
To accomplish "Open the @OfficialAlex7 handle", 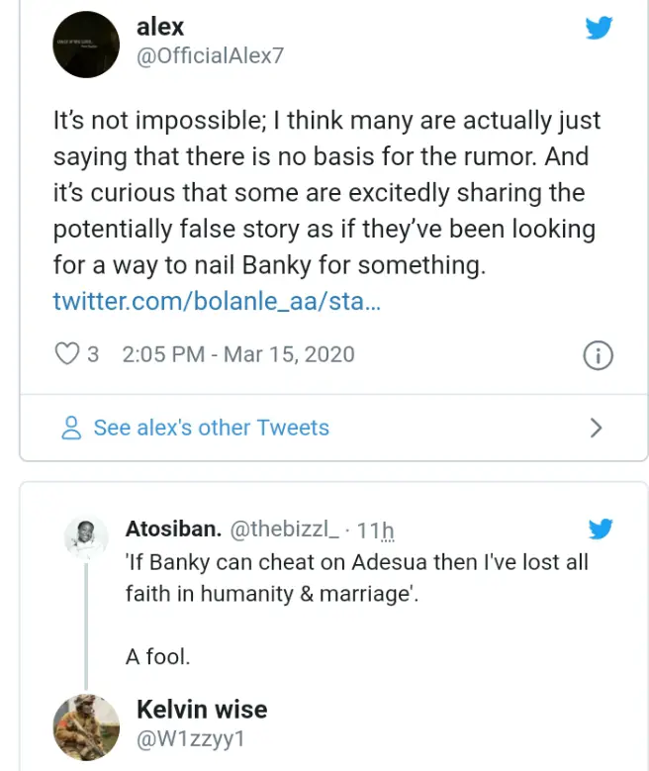I will pyautogui.click(x=211, y=55).
